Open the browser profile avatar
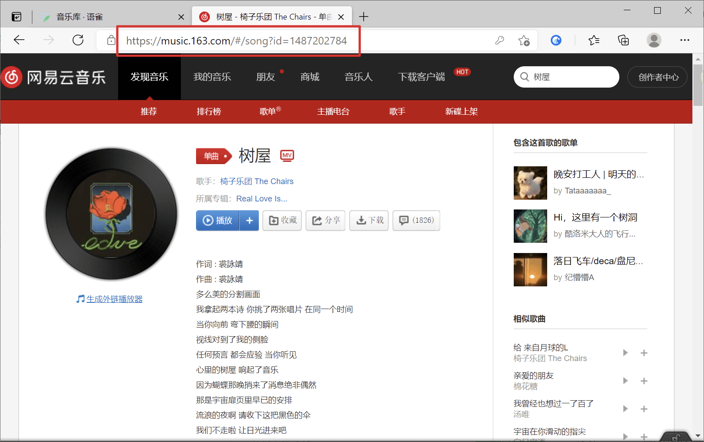 pos(654,40)
